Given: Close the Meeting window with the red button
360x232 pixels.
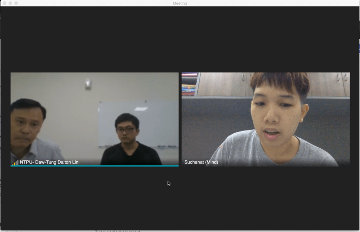Looking at the screenshot, I should pos(5,3).
